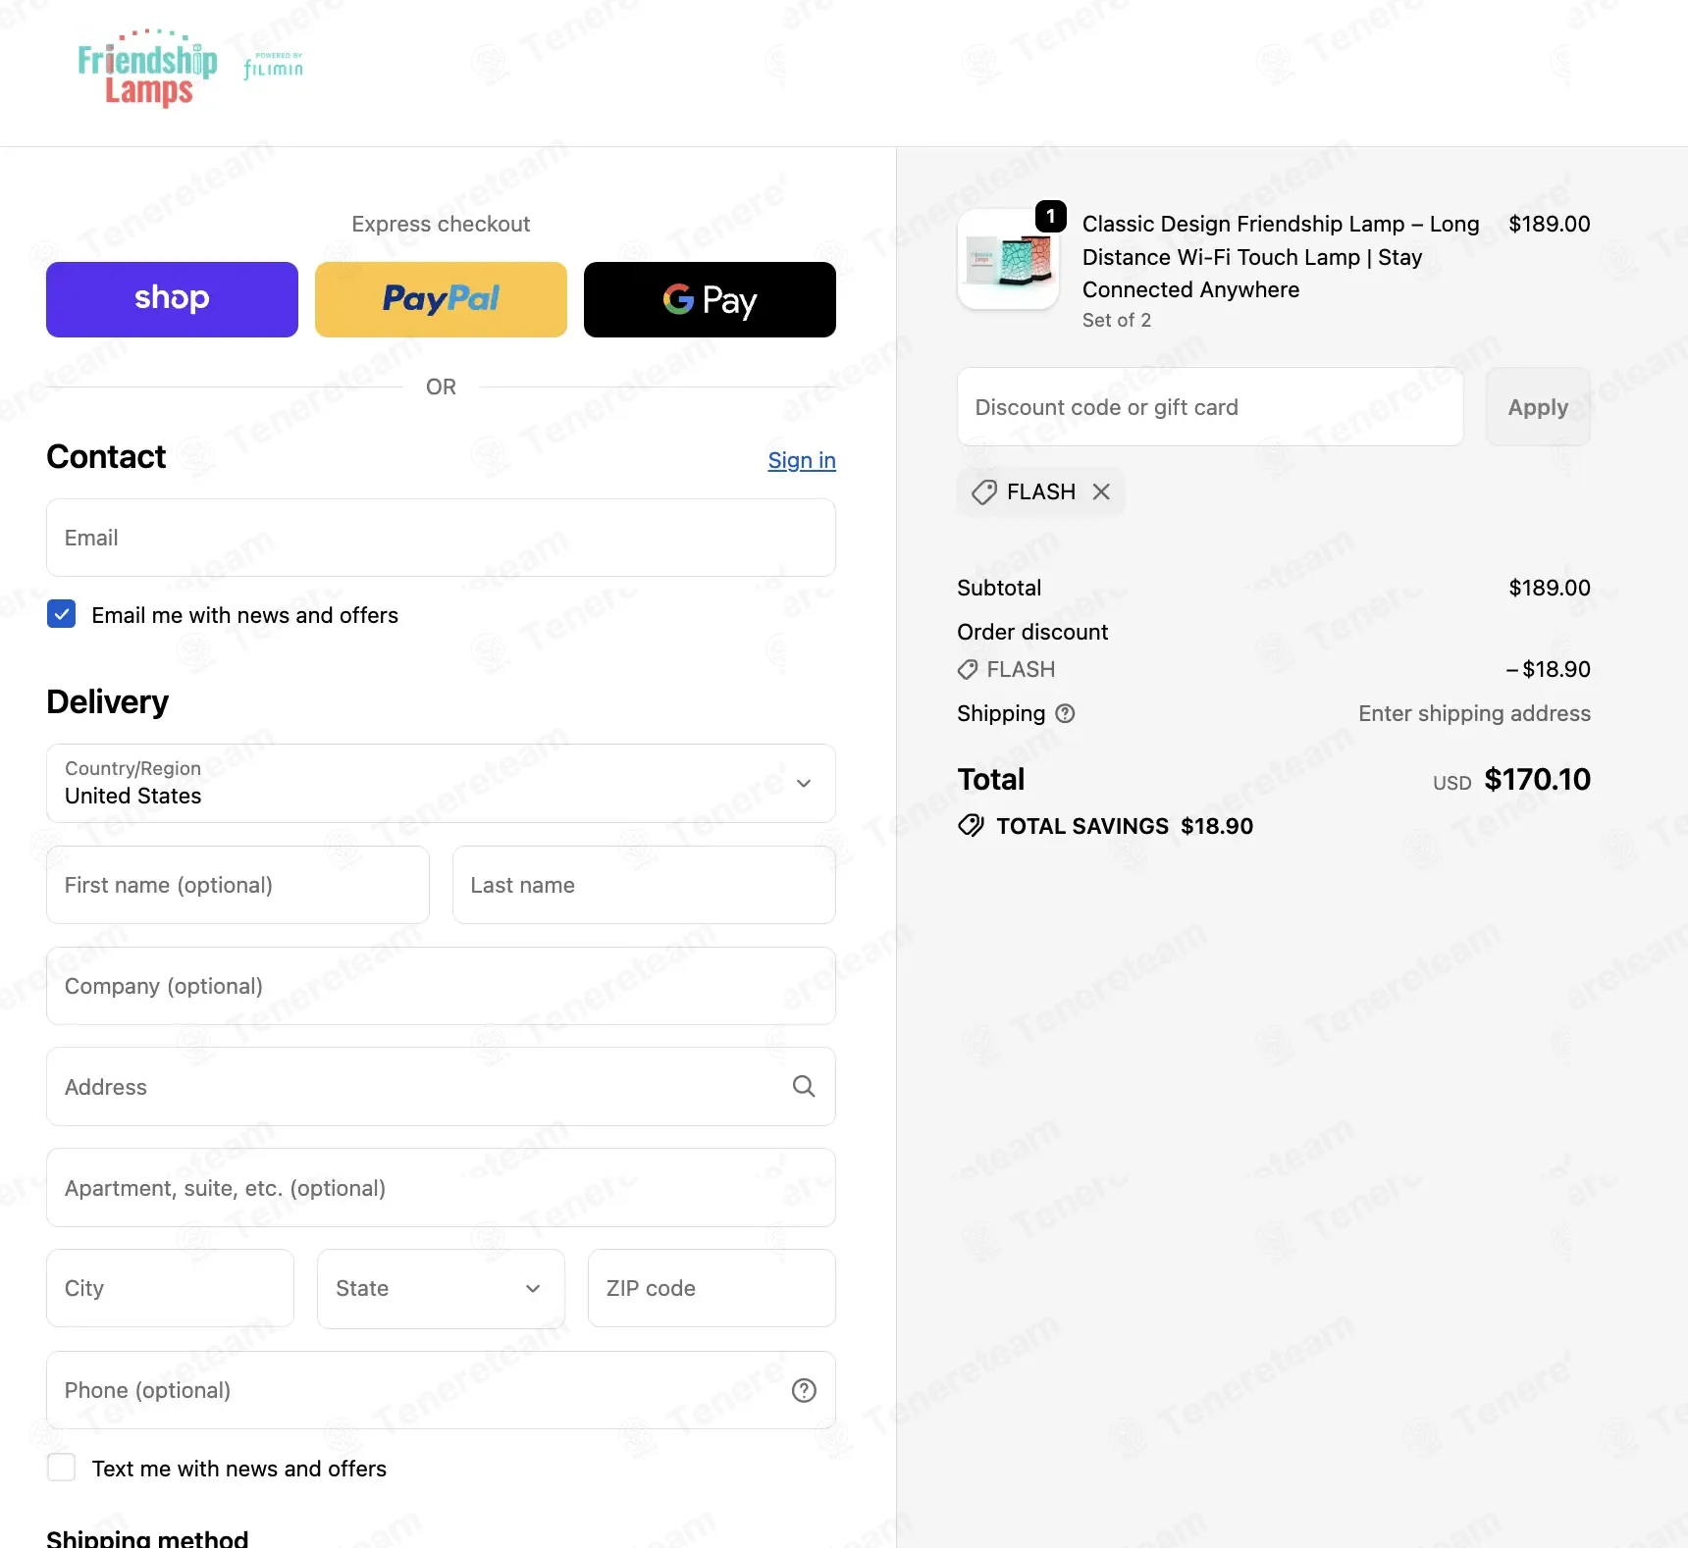This screenshot has width=1688, height=1548.
Task: Enable Text me with news and offers
Action: point(62,1468)
